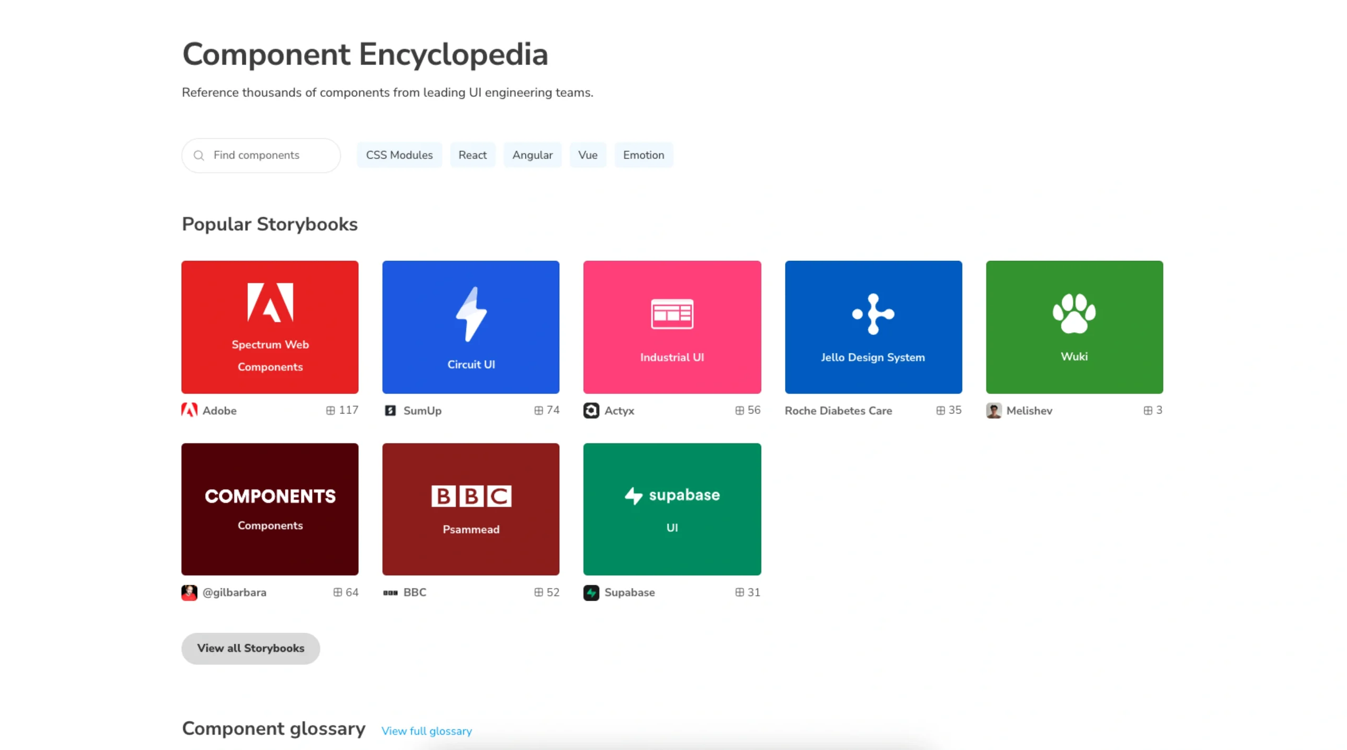Image resolution: width=1347 pixels, height=750 pixels.
Task: Click the molecule icon in Jello Design System card
Action: click(873, 314)
